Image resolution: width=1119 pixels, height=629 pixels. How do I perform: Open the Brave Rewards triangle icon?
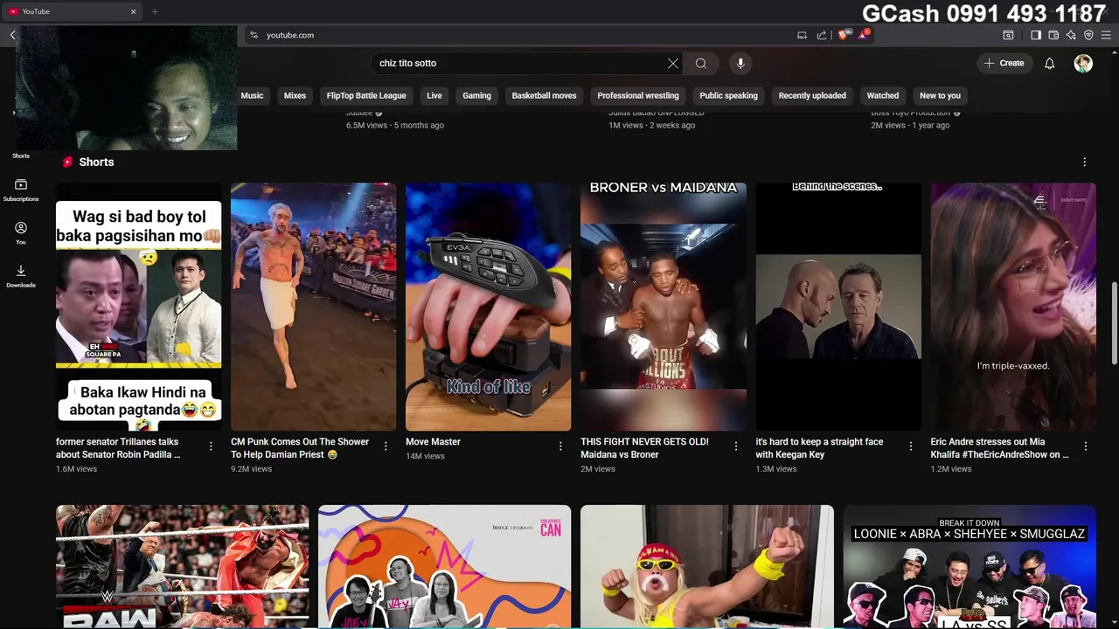click(864, 35)
